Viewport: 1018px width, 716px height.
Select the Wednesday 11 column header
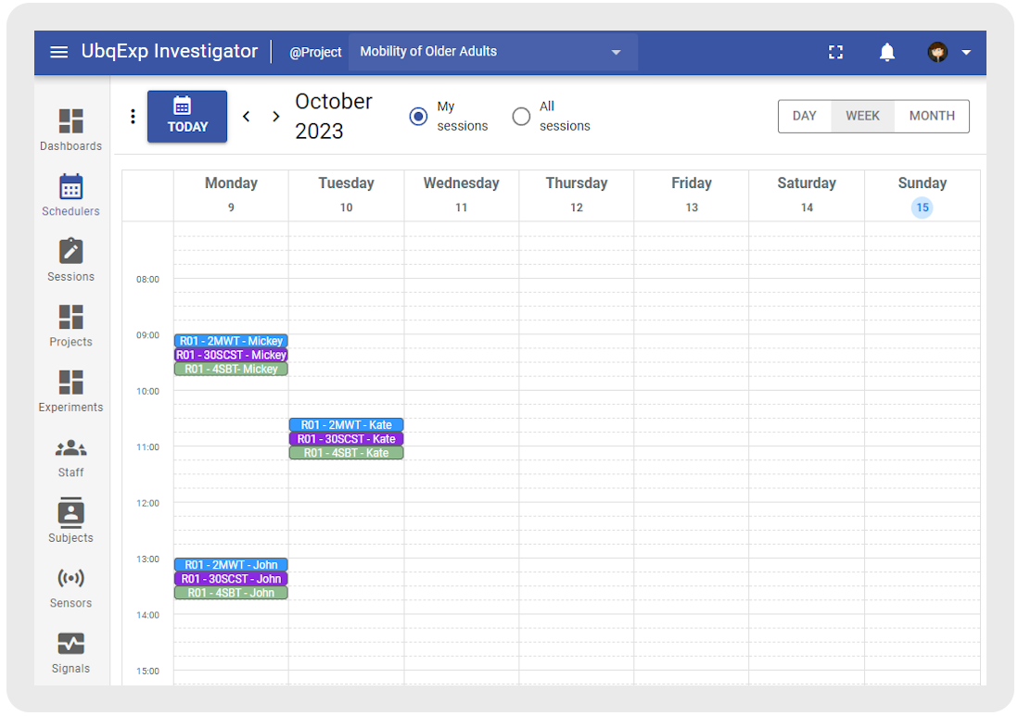(461, 195)
